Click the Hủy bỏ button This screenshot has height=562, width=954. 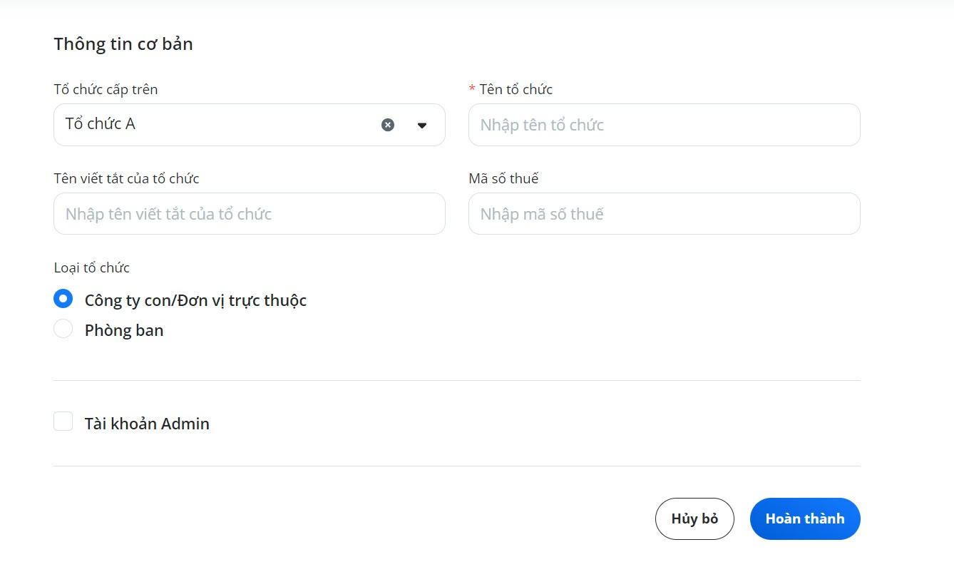tap(694, 518)
